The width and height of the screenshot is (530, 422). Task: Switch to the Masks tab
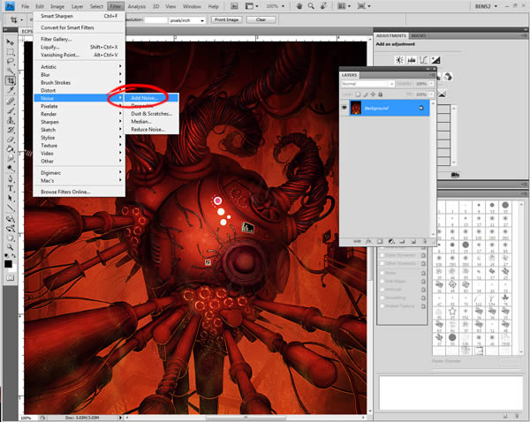pos(419,36)
